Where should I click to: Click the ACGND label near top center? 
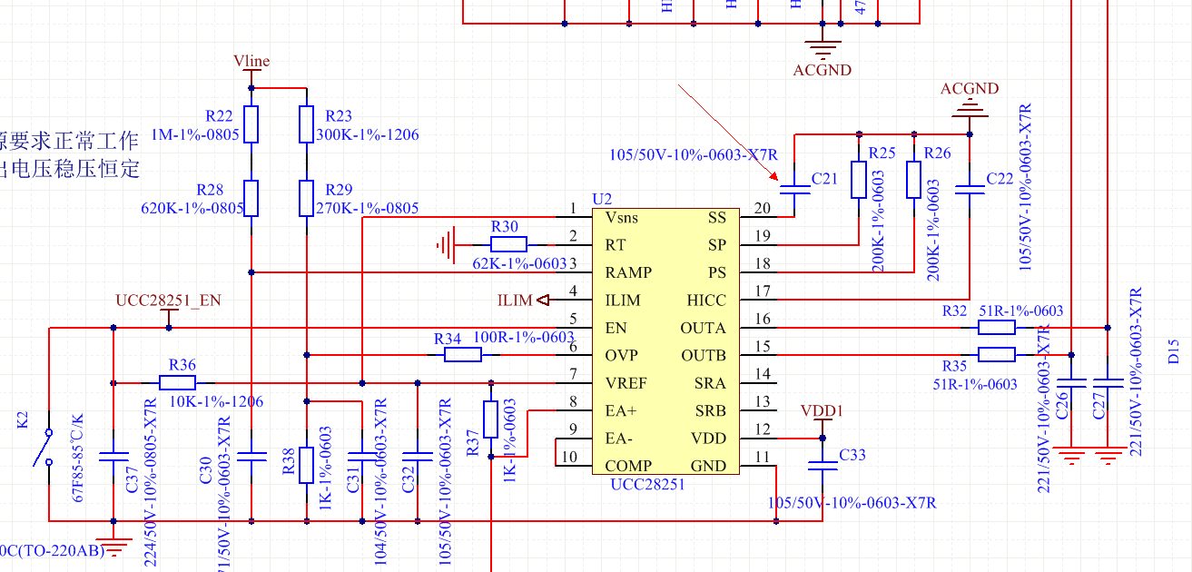point(823,70)
